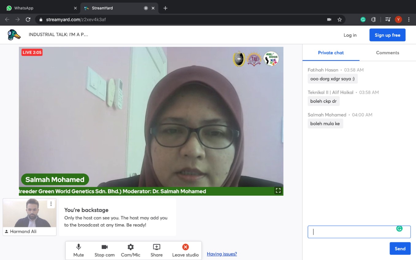Mute the microphone in studio controls
This screenshot has width=416, height=260.
(78, 250)
